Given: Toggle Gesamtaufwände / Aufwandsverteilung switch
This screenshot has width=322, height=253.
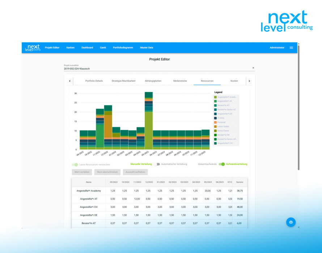Looking at the screenshot, I should tap(221, 164).
